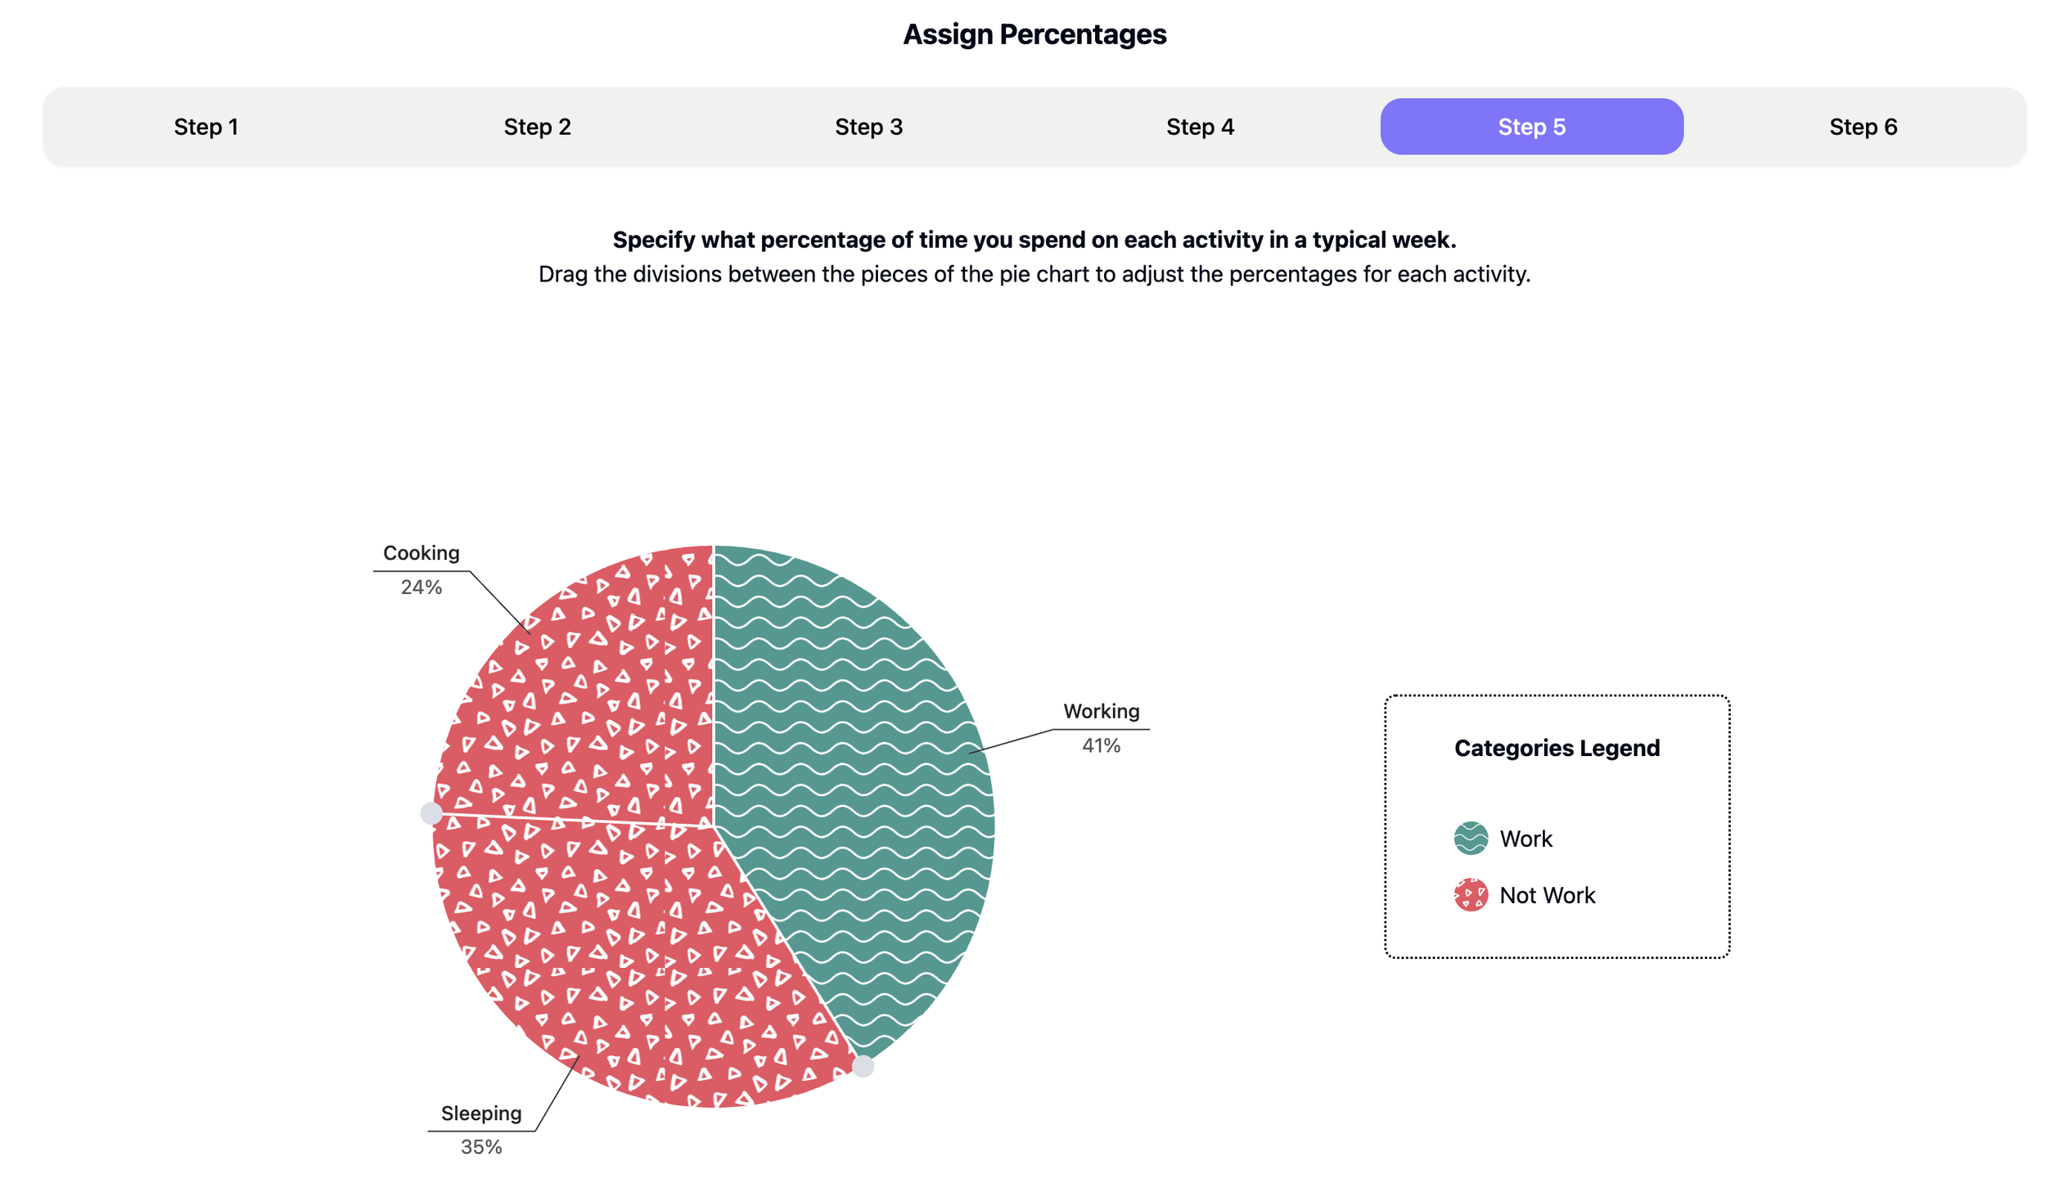Select the teal Working pie slice
2046x1197 pixels.
click(868, 785)
